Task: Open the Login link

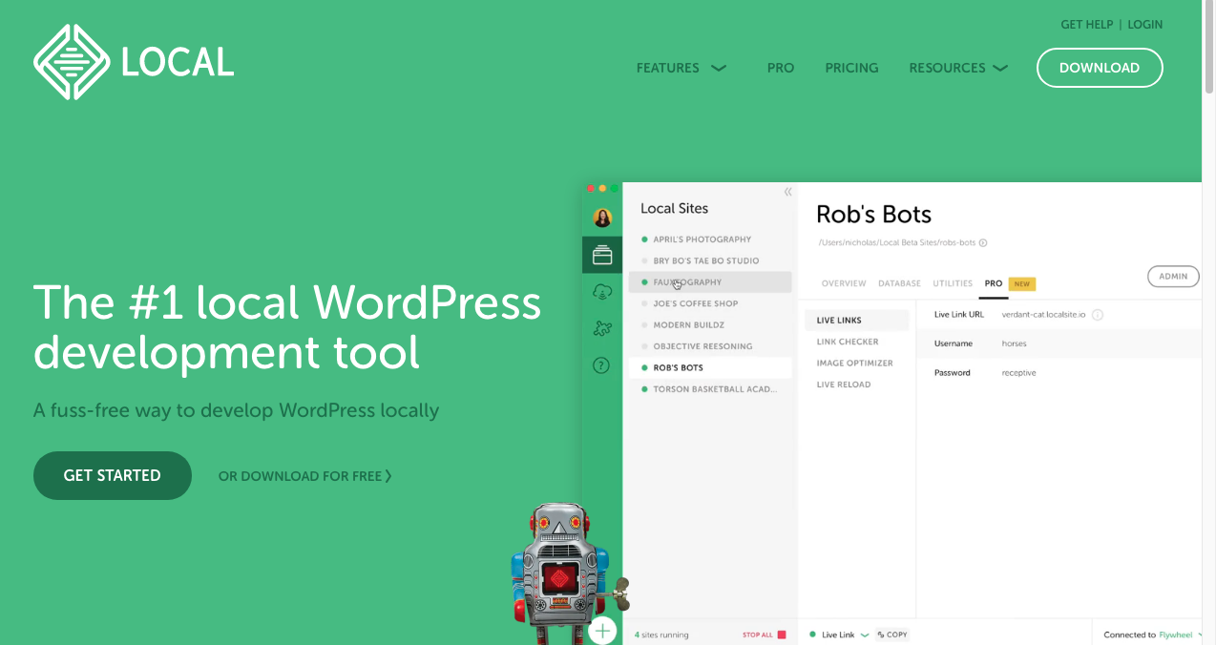Action: pos(1145,25)
